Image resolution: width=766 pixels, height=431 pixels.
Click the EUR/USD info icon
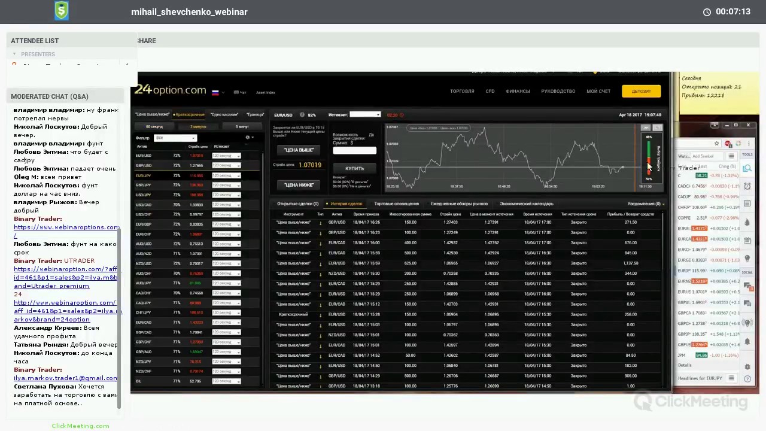tap(302, 115)
